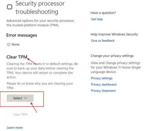The width and height of the screenshot is (148, 131).
Task: Open the Give us feedback link
Action: (x=103, y=41)
